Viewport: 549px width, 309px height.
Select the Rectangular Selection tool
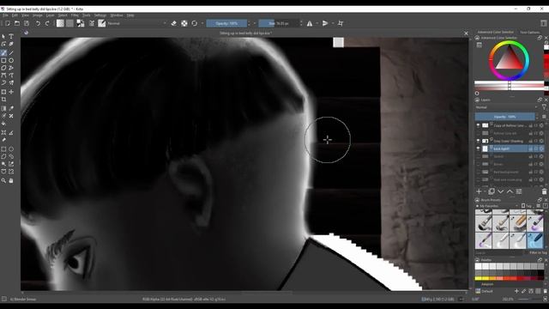tap(3, 148)
